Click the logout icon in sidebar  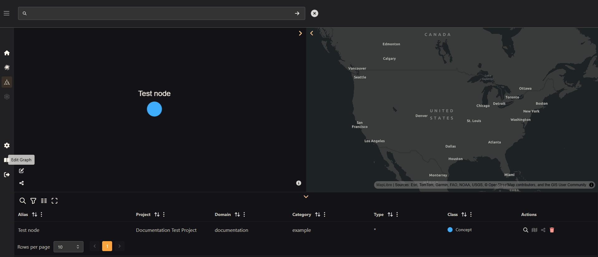7,175
